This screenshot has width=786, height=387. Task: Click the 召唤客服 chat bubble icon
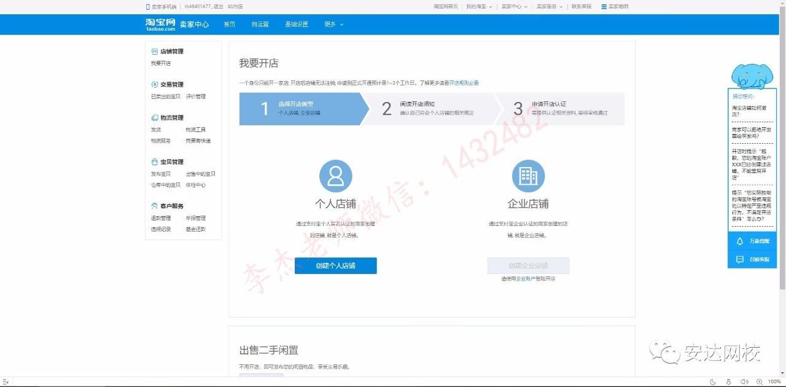pos(740,260)
